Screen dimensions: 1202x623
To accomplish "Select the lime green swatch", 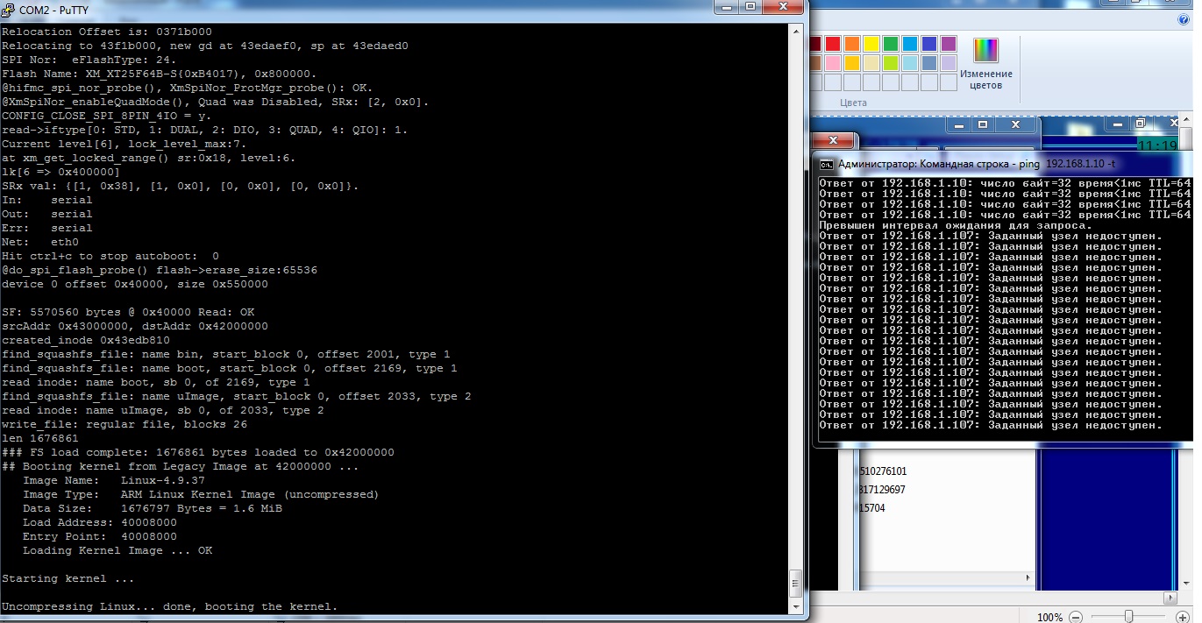I will pos(891,63).
